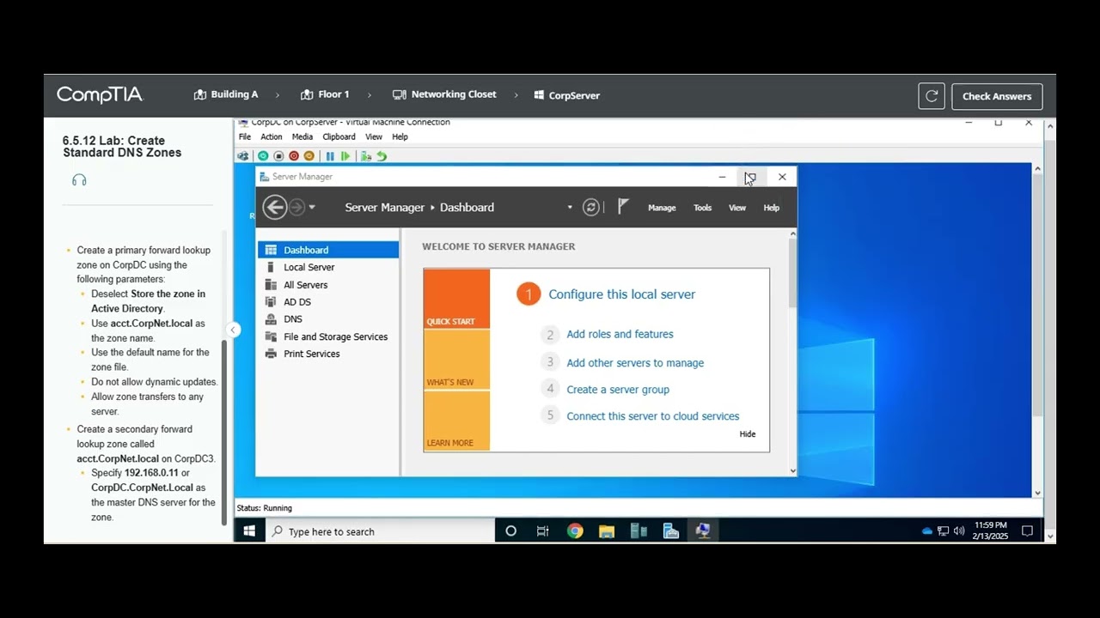The width and height of the screenshot is (1100, 618).
Task: Click the green Start VM toolbar icon
Action: click(x=263, y=156)
